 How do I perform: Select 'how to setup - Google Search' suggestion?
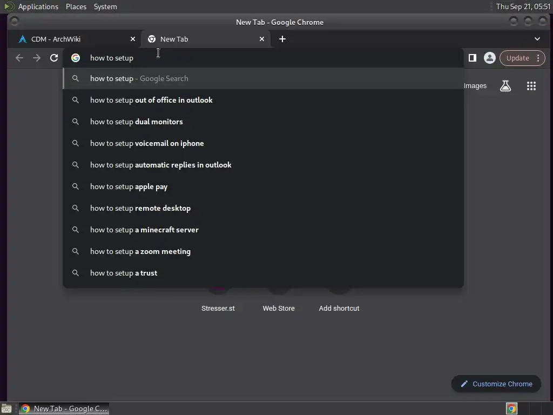tap(263, 78)
